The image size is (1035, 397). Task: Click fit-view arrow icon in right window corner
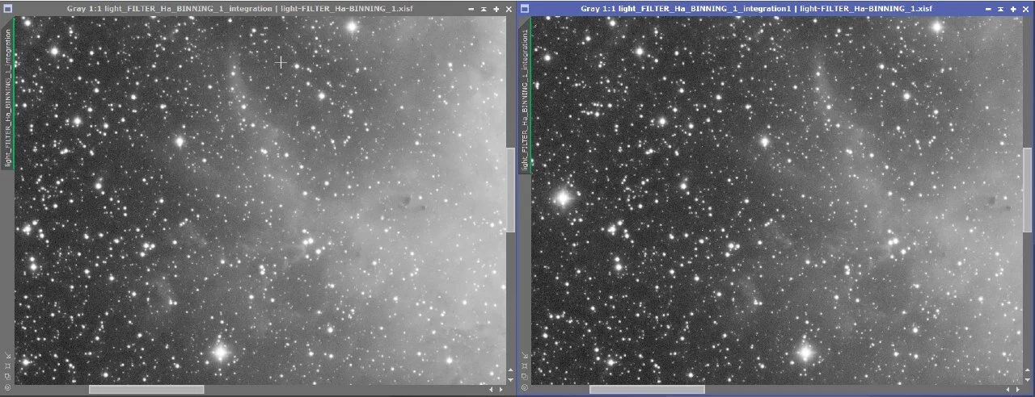point(525,355)
